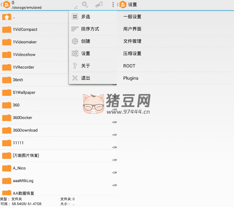The height and width of the screenshot is (207, 234).
Task: Open the search magnifier icon
Action: pyautogui.click(x=85, y=4)
